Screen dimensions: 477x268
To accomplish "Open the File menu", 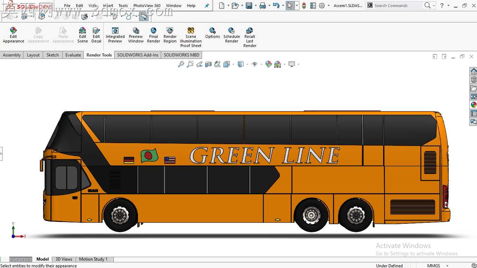I will [x=67, y=6].
